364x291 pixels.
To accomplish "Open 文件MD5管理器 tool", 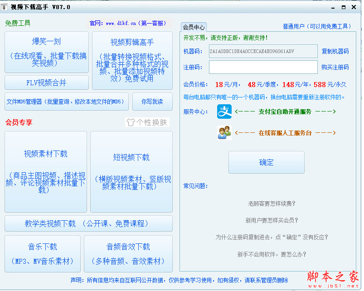I will point(67,102).
